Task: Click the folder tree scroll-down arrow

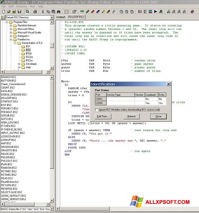Action: pos(52,68)
